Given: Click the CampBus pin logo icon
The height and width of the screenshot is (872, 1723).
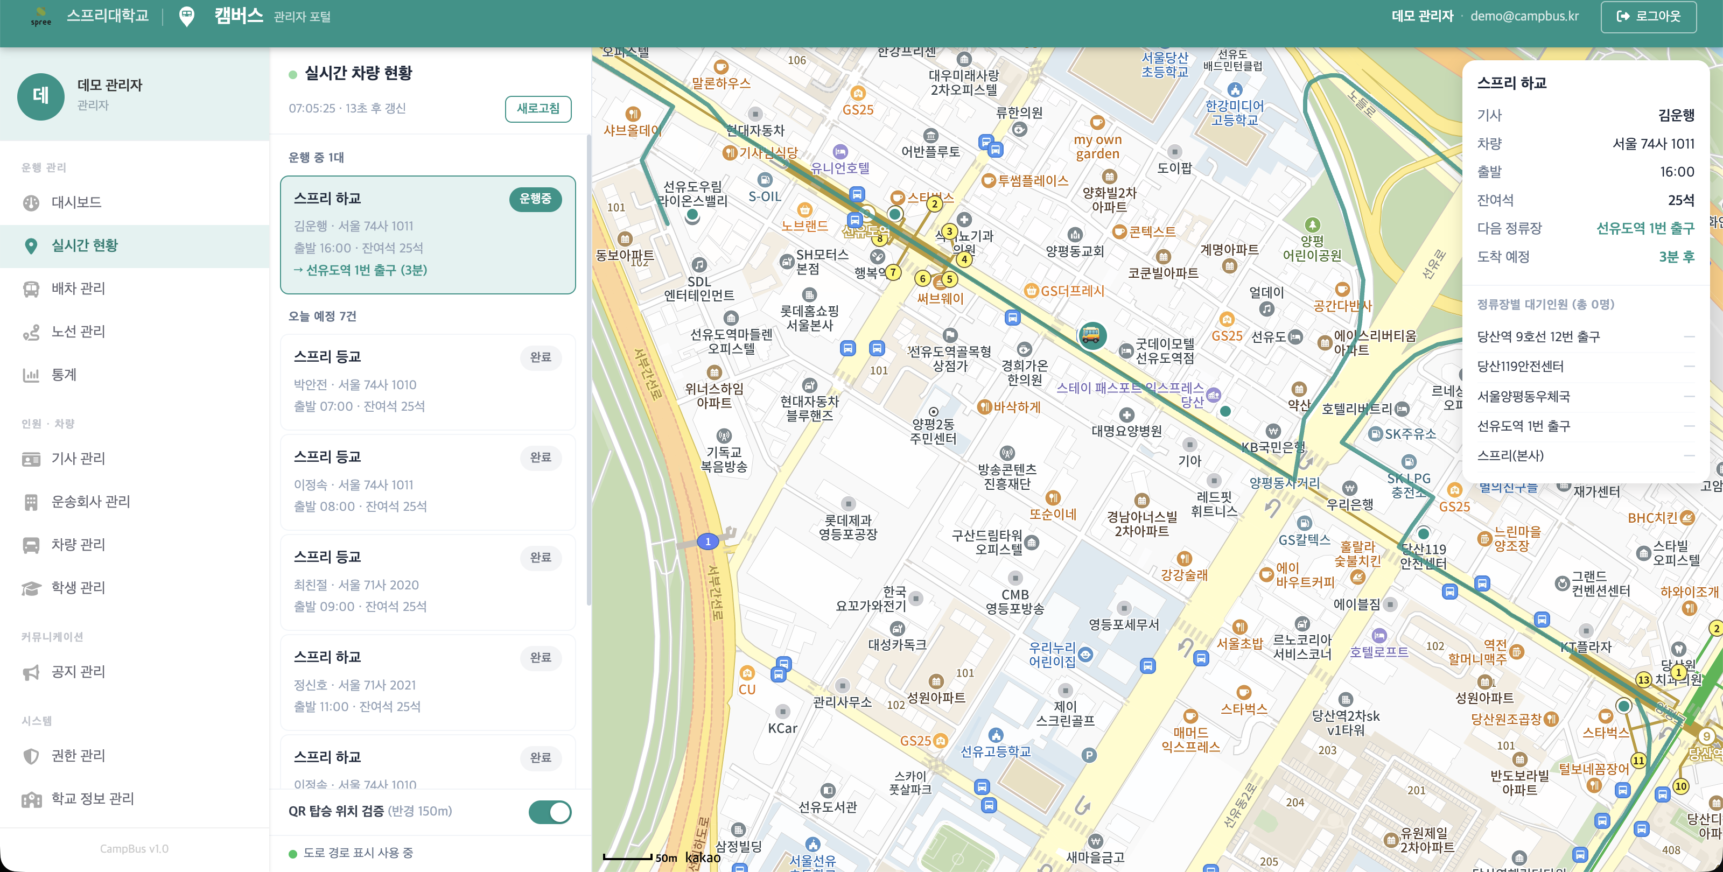Looking at the screenshot, I should click(187, 16).
